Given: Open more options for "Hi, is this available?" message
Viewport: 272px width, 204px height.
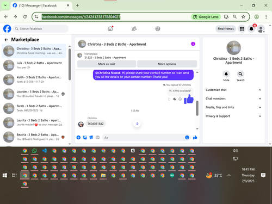Looking at the screenshot, I should tap(169, 99).
